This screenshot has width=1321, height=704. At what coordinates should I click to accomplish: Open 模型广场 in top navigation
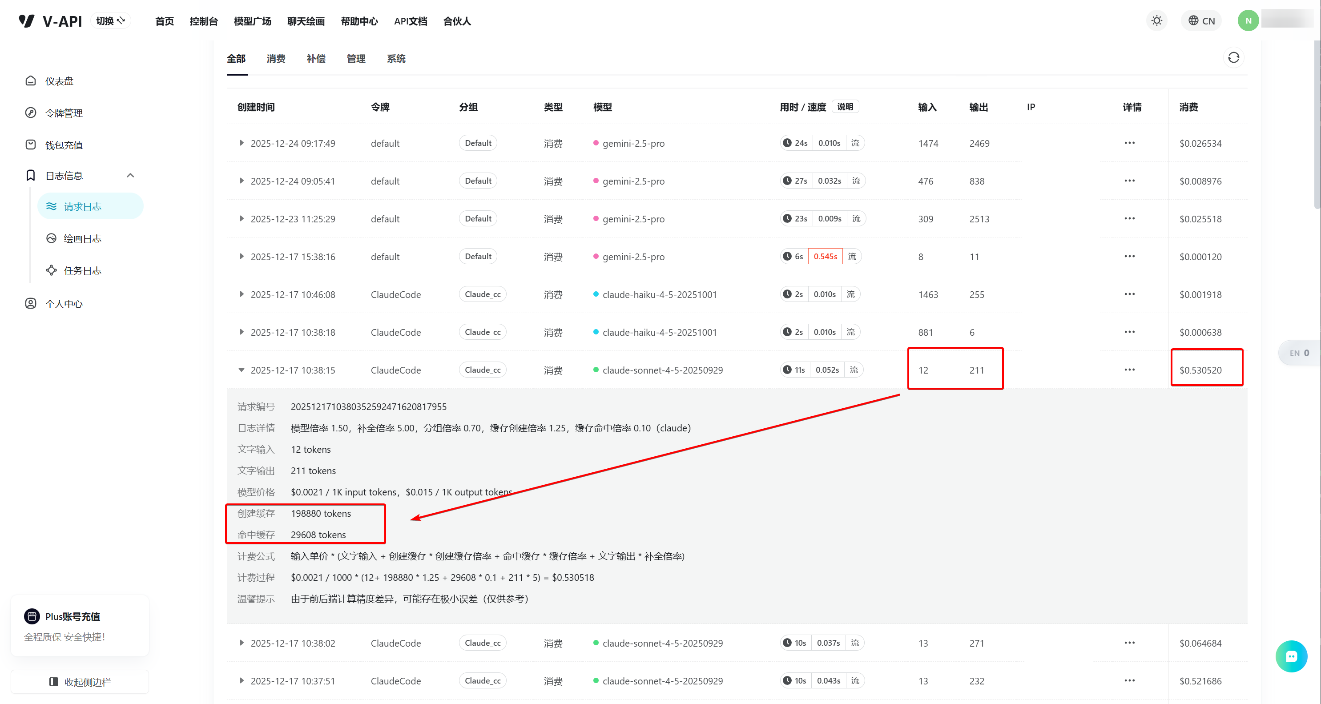point(252,21)
